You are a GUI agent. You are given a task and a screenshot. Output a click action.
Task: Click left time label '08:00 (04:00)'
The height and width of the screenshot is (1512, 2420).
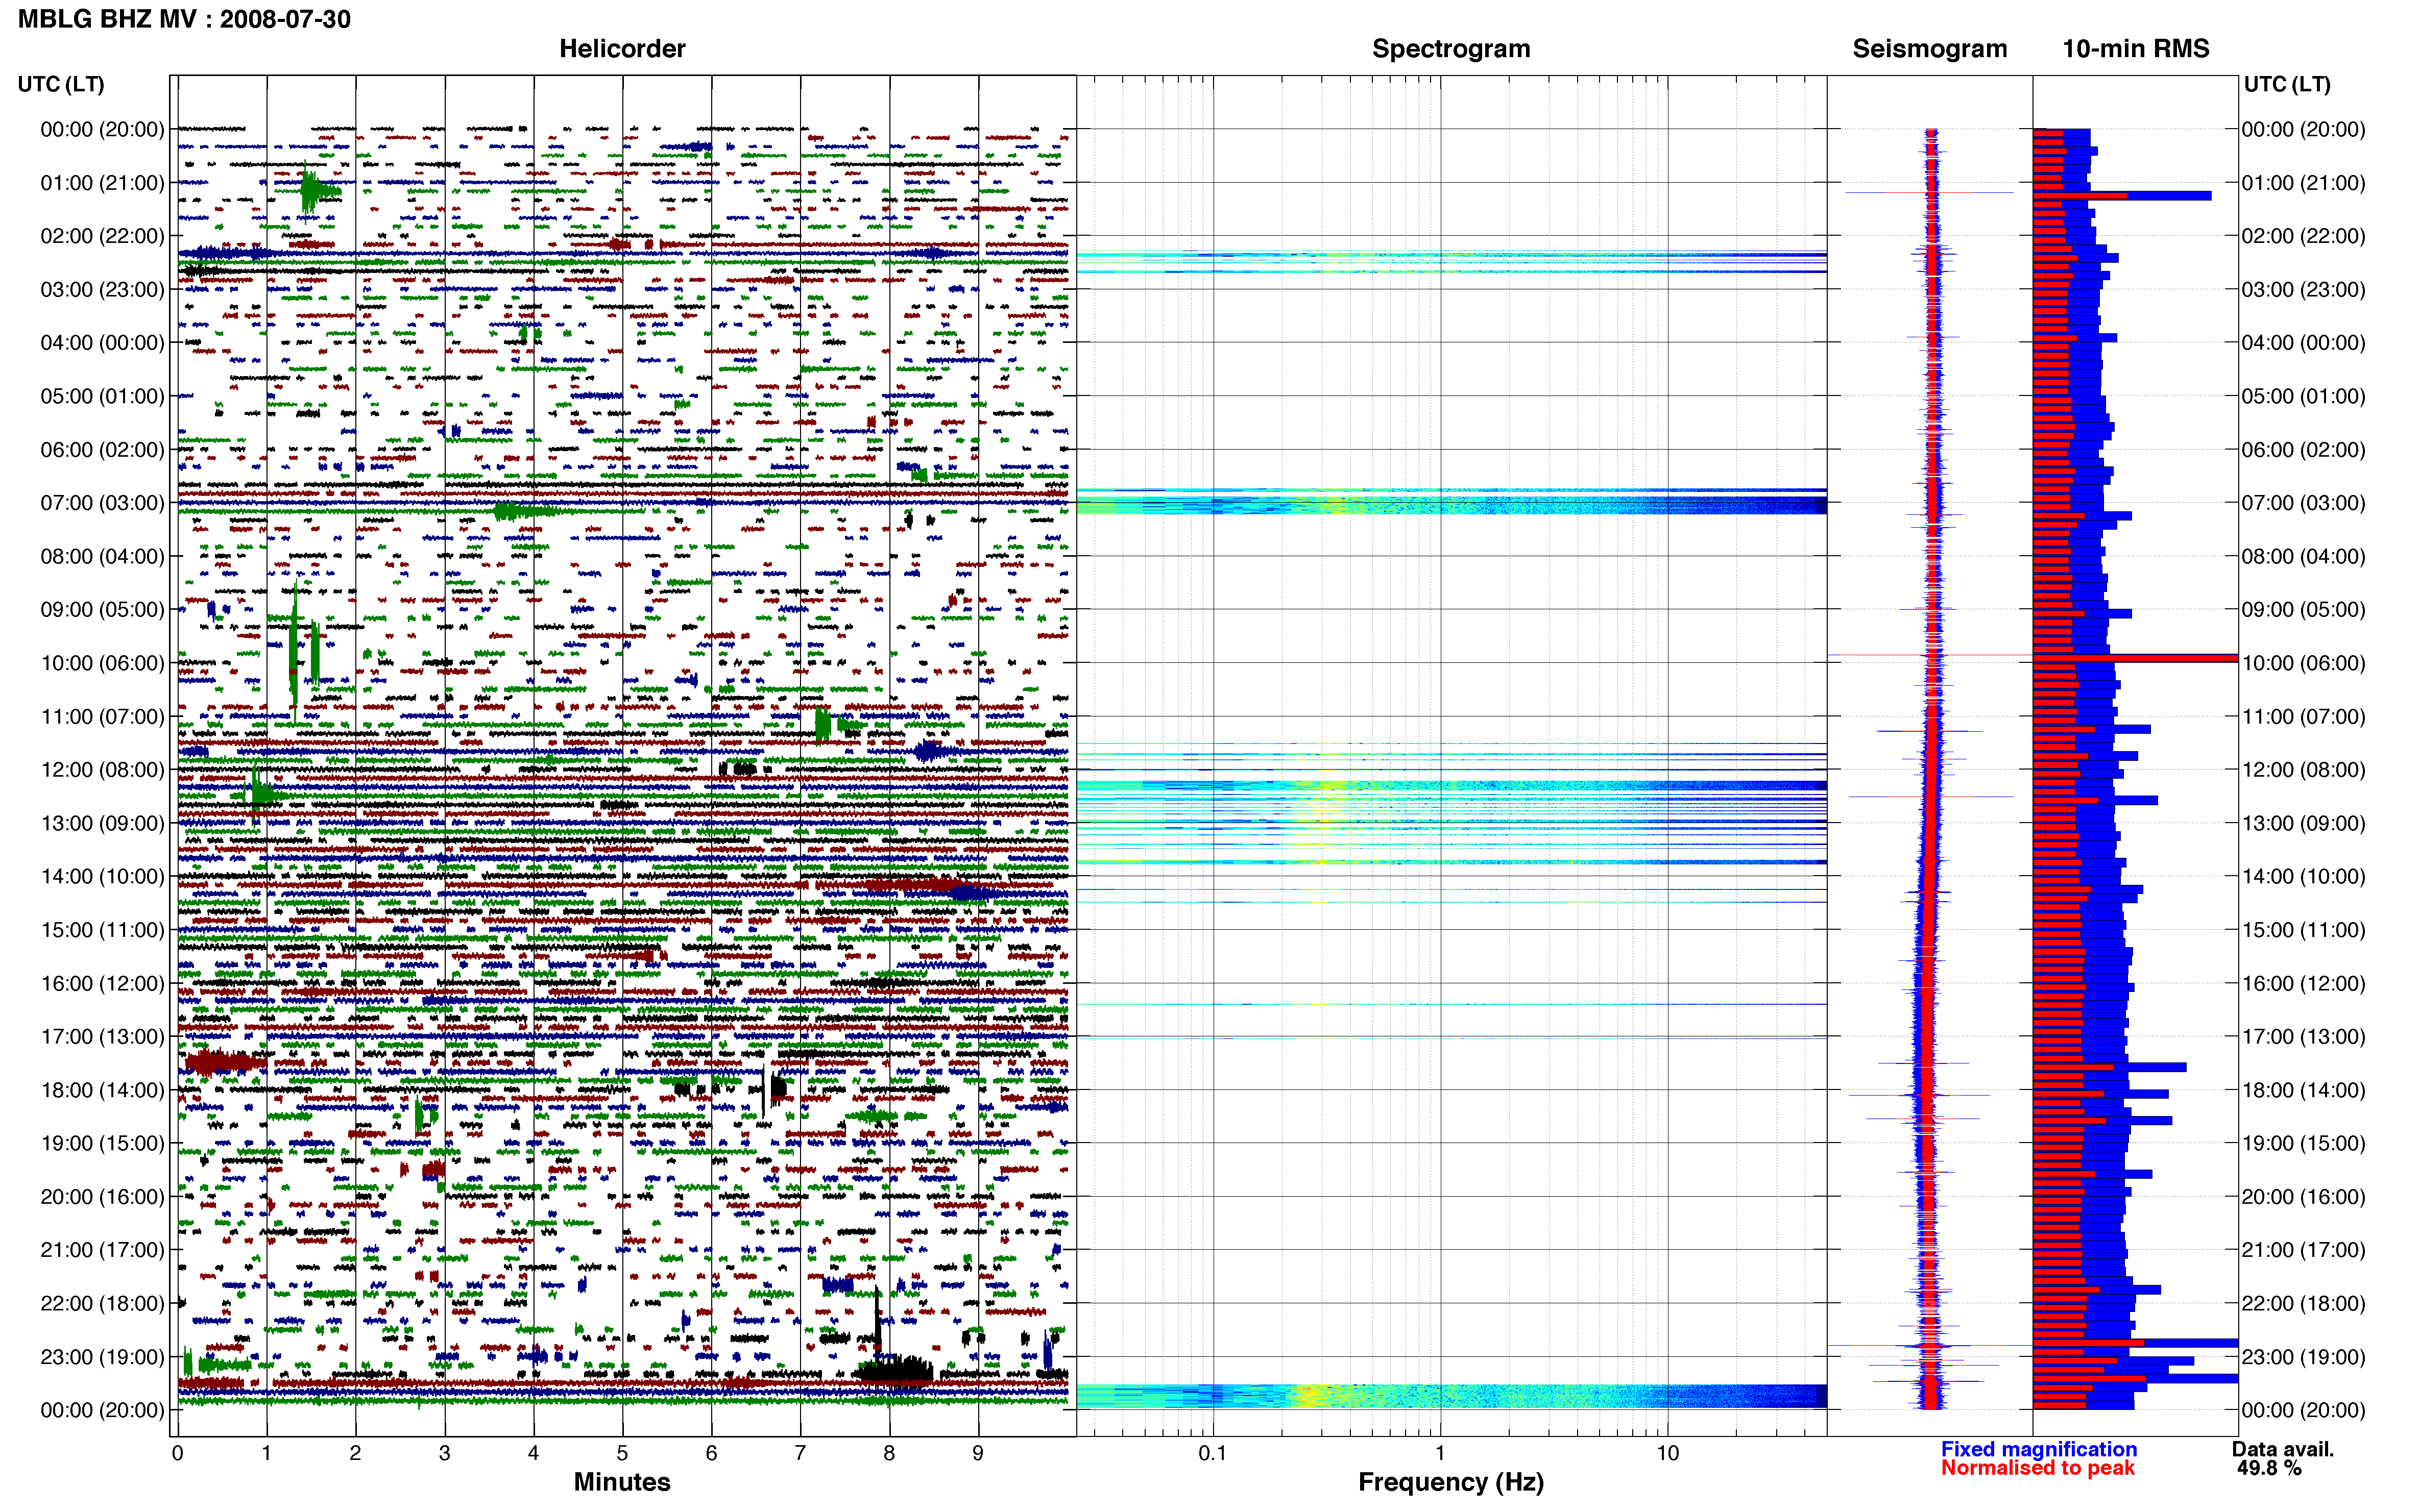(x=102, y=556)
